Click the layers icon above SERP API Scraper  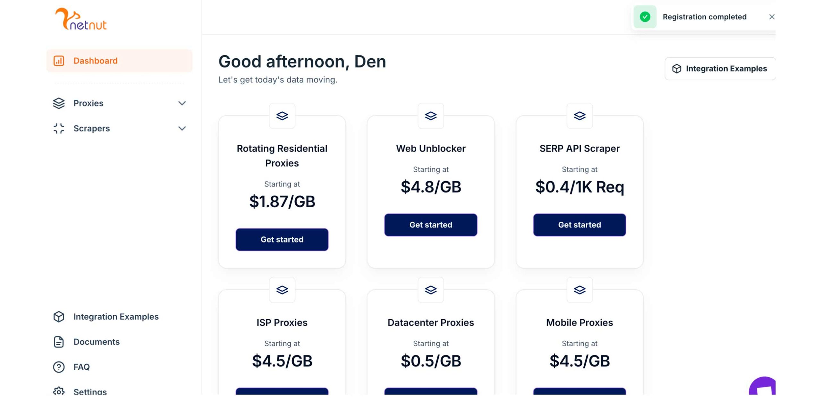(579, 116)
